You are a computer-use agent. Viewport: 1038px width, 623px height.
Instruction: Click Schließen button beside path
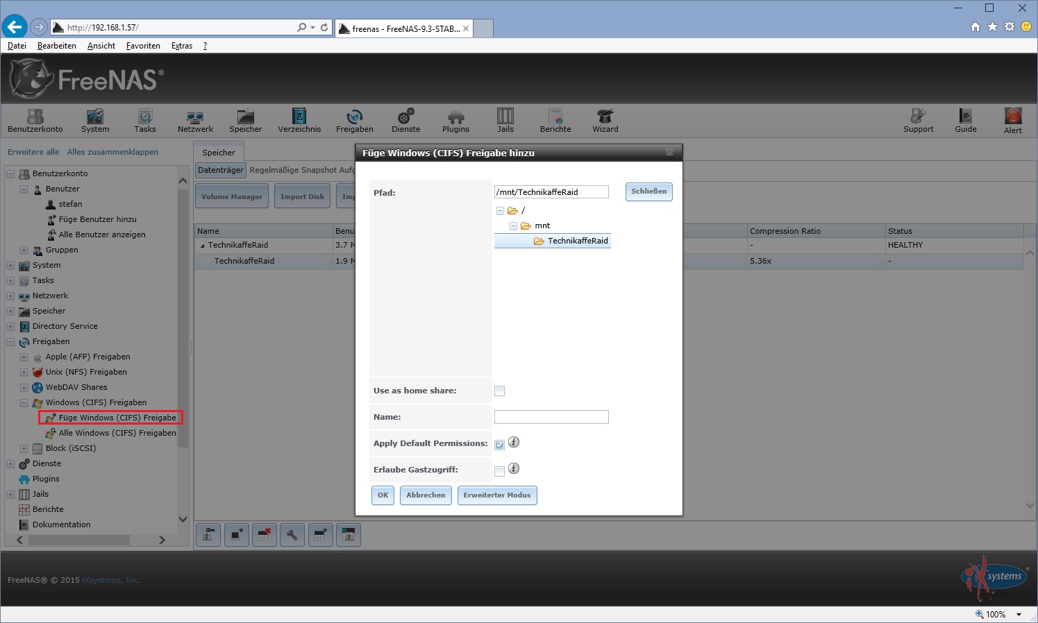[649, 191]
